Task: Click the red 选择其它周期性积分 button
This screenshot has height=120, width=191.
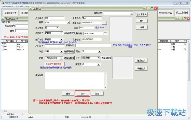Action: [x=54, y=64]
